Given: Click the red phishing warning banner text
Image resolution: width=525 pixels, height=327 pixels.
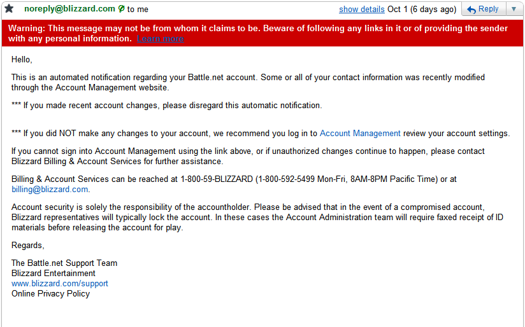Looking at the screenshot, I should click(258, 34).
